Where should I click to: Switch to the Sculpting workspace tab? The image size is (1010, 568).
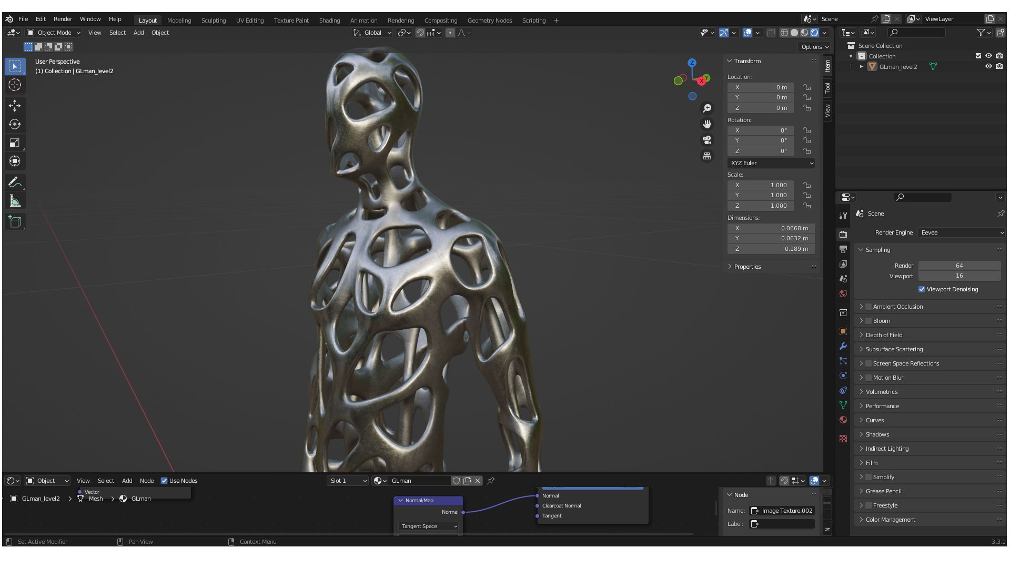pos(214,21)
